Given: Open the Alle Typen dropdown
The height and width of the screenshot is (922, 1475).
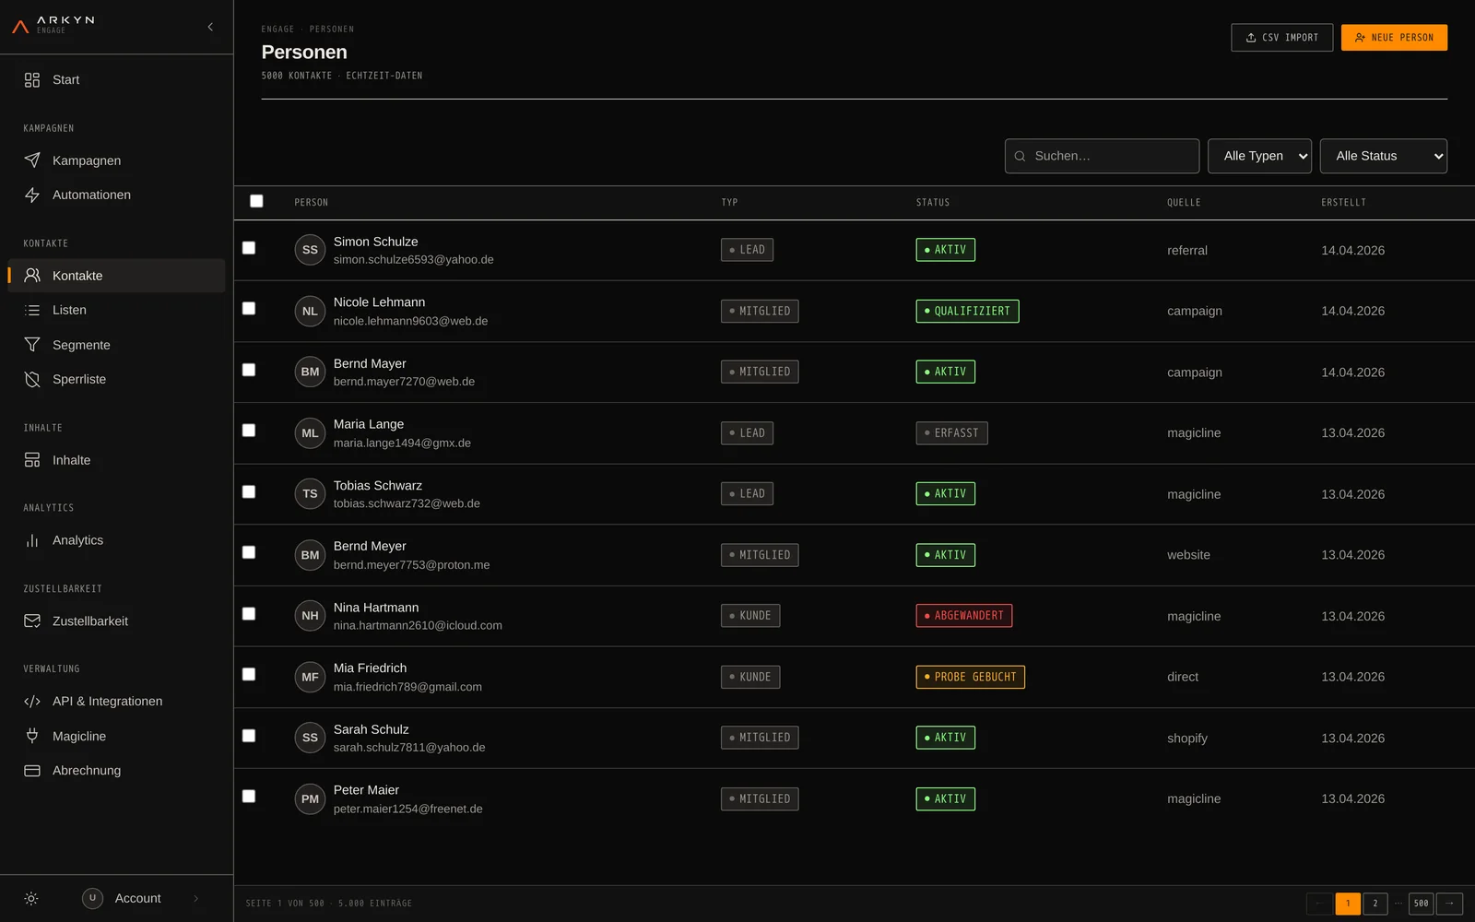Looking at the screenshot, I should coord(1259,156).
